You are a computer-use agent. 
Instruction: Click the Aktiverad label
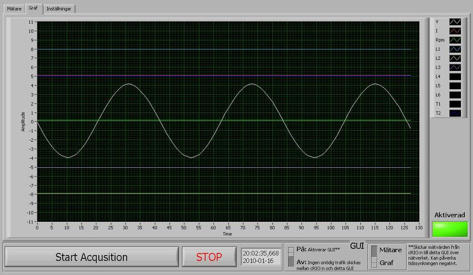point(449,215)
